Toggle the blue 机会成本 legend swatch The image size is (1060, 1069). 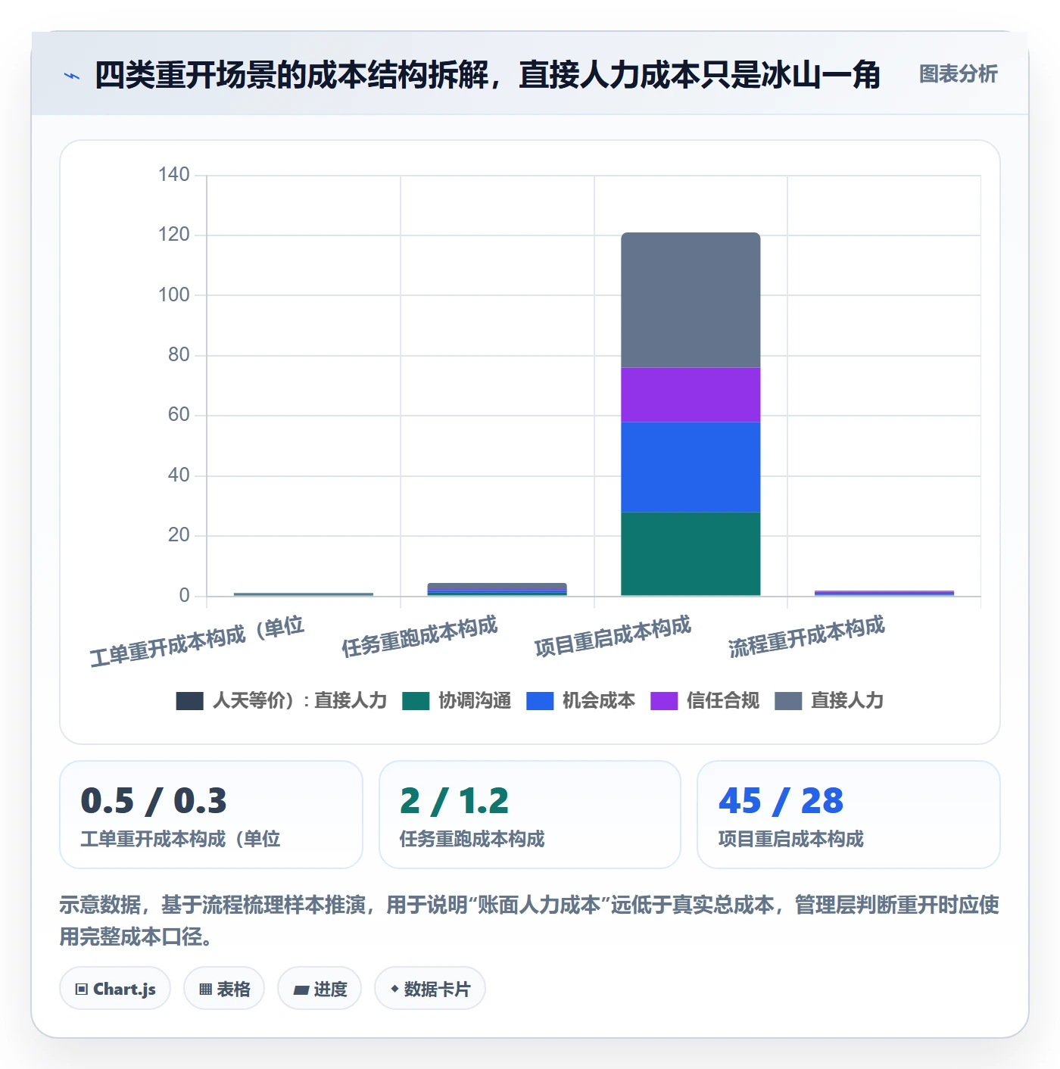coord(540,701)
